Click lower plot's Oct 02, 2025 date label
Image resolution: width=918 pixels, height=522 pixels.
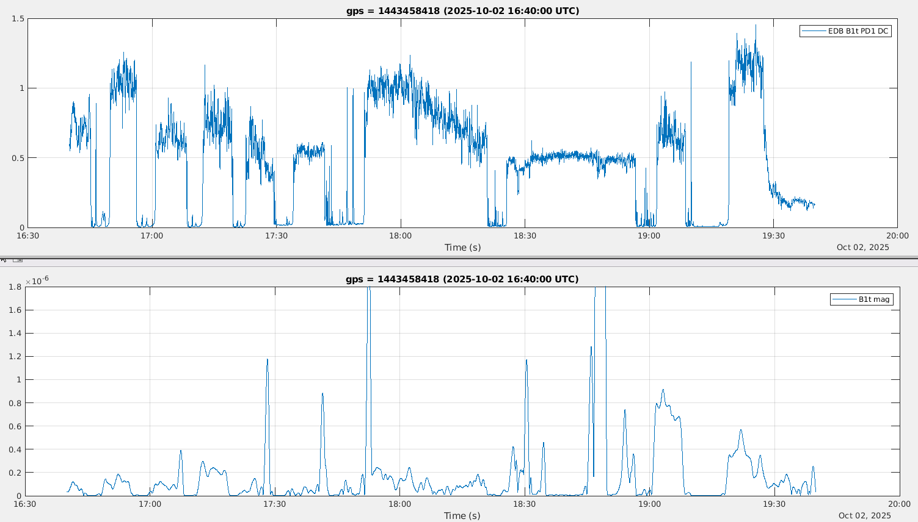[x=864, y=515]
